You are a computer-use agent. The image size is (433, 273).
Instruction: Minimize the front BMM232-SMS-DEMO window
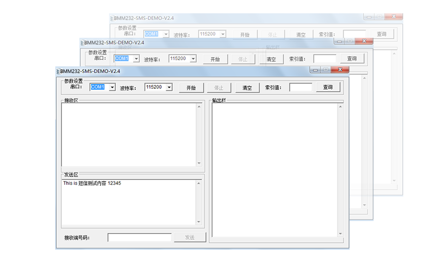315,69
